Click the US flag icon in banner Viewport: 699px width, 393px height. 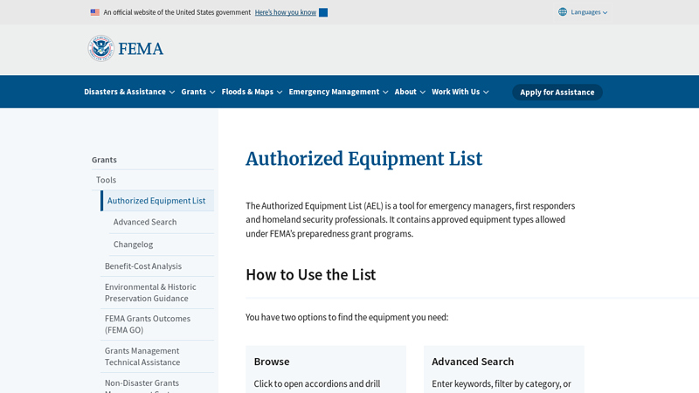click(95, 12)
